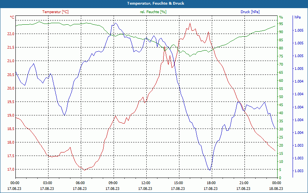This screenshot has width=308, height=193.
Task: Click the '19,0' temperature axis tick
Action: point(11,115)
